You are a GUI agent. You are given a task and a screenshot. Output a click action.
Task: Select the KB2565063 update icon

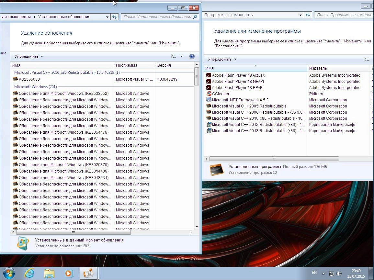coord(16,79)
